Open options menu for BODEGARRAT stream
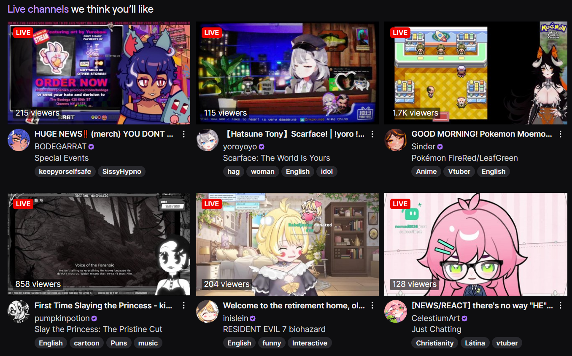 [183, 134]
